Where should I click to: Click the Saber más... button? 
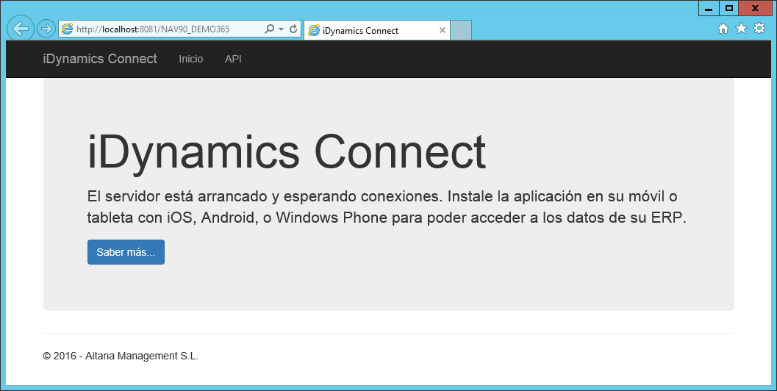(x=126, y=252)
